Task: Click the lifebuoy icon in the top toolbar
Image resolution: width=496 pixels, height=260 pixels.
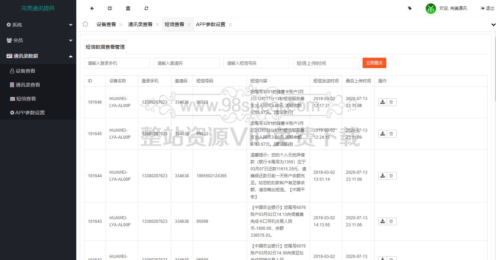Action: pyautogui.click(x=110, y=8)
